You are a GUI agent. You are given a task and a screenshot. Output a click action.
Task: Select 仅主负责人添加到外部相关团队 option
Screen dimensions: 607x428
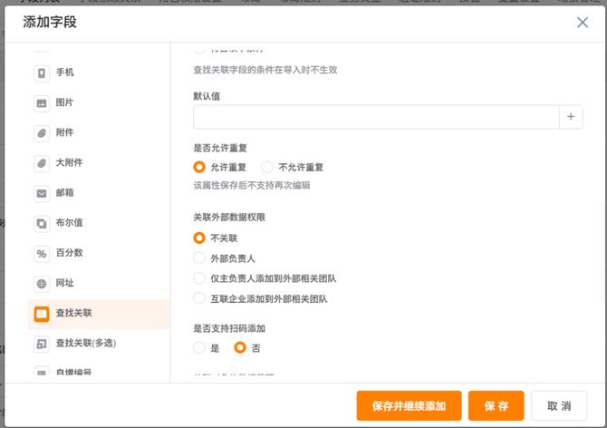(199, 278)
